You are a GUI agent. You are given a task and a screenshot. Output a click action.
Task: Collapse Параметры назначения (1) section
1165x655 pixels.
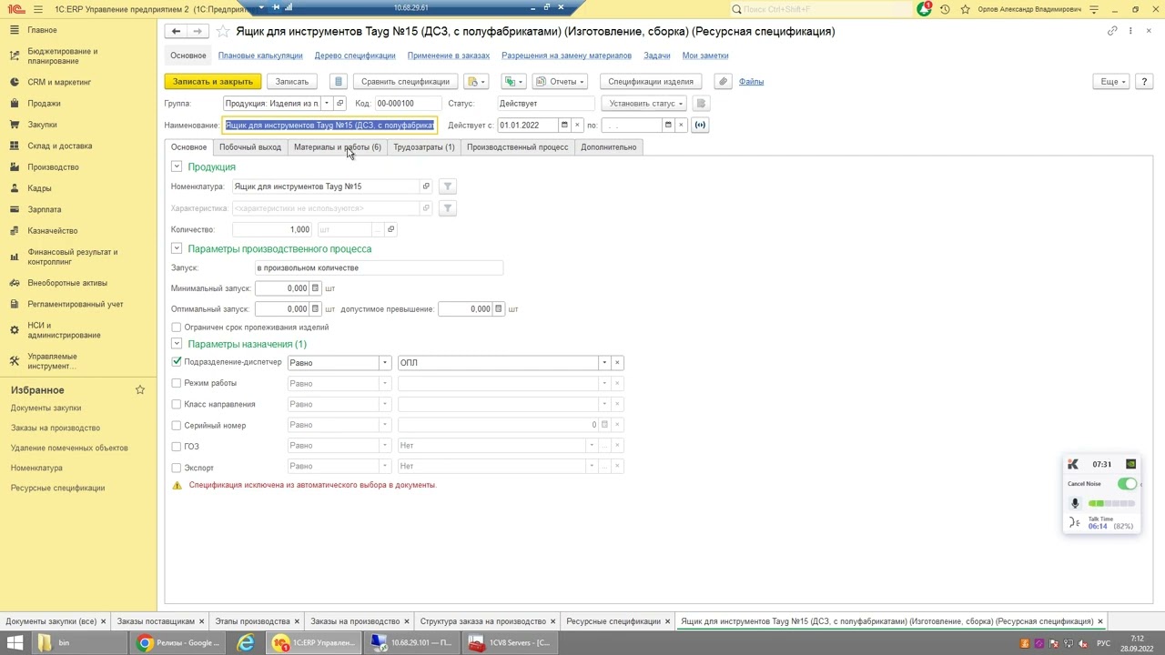177,344
